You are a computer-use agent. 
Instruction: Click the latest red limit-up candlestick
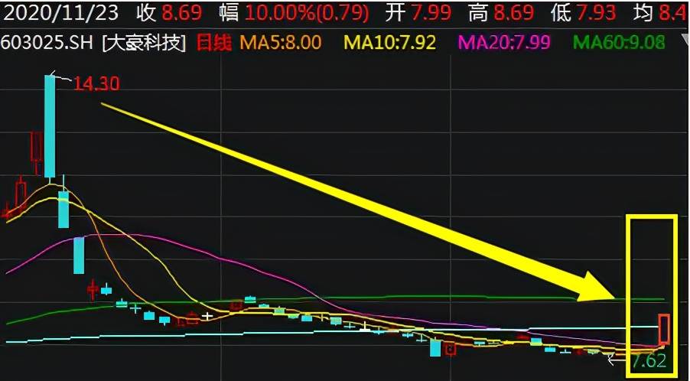click(663, 329)
